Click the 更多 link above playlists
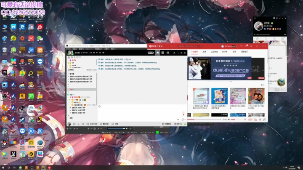Image resolution: width=303 pixels, height=170 pixels. tap(263, 85)
